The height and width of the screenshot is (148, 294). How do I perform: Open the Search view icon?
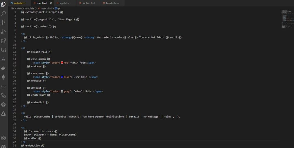3,13
